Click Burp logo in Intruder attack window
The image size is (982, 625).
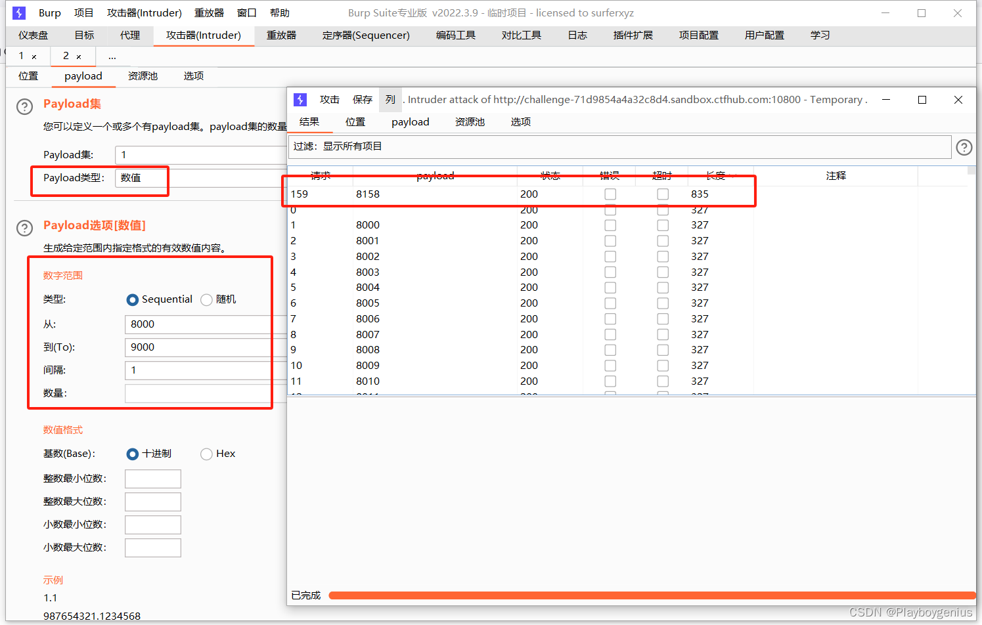300,99
